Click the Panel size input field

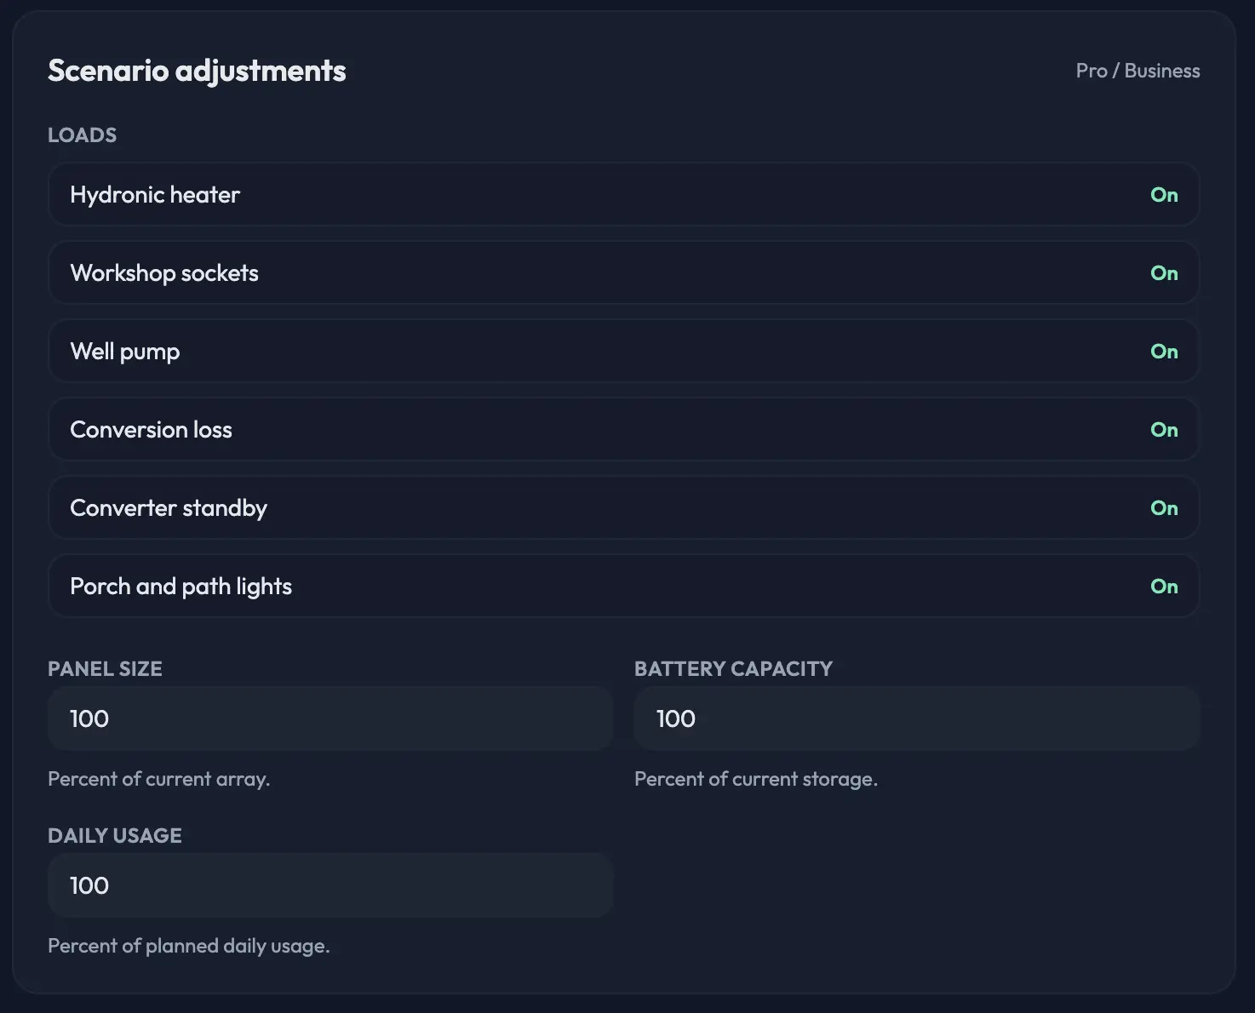point(330,718)
